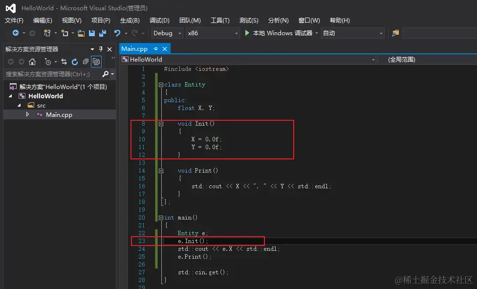The width and height of the screenshot is (477, 289).
Task: Click the Save All icon
Action: (x=103, y=33)
